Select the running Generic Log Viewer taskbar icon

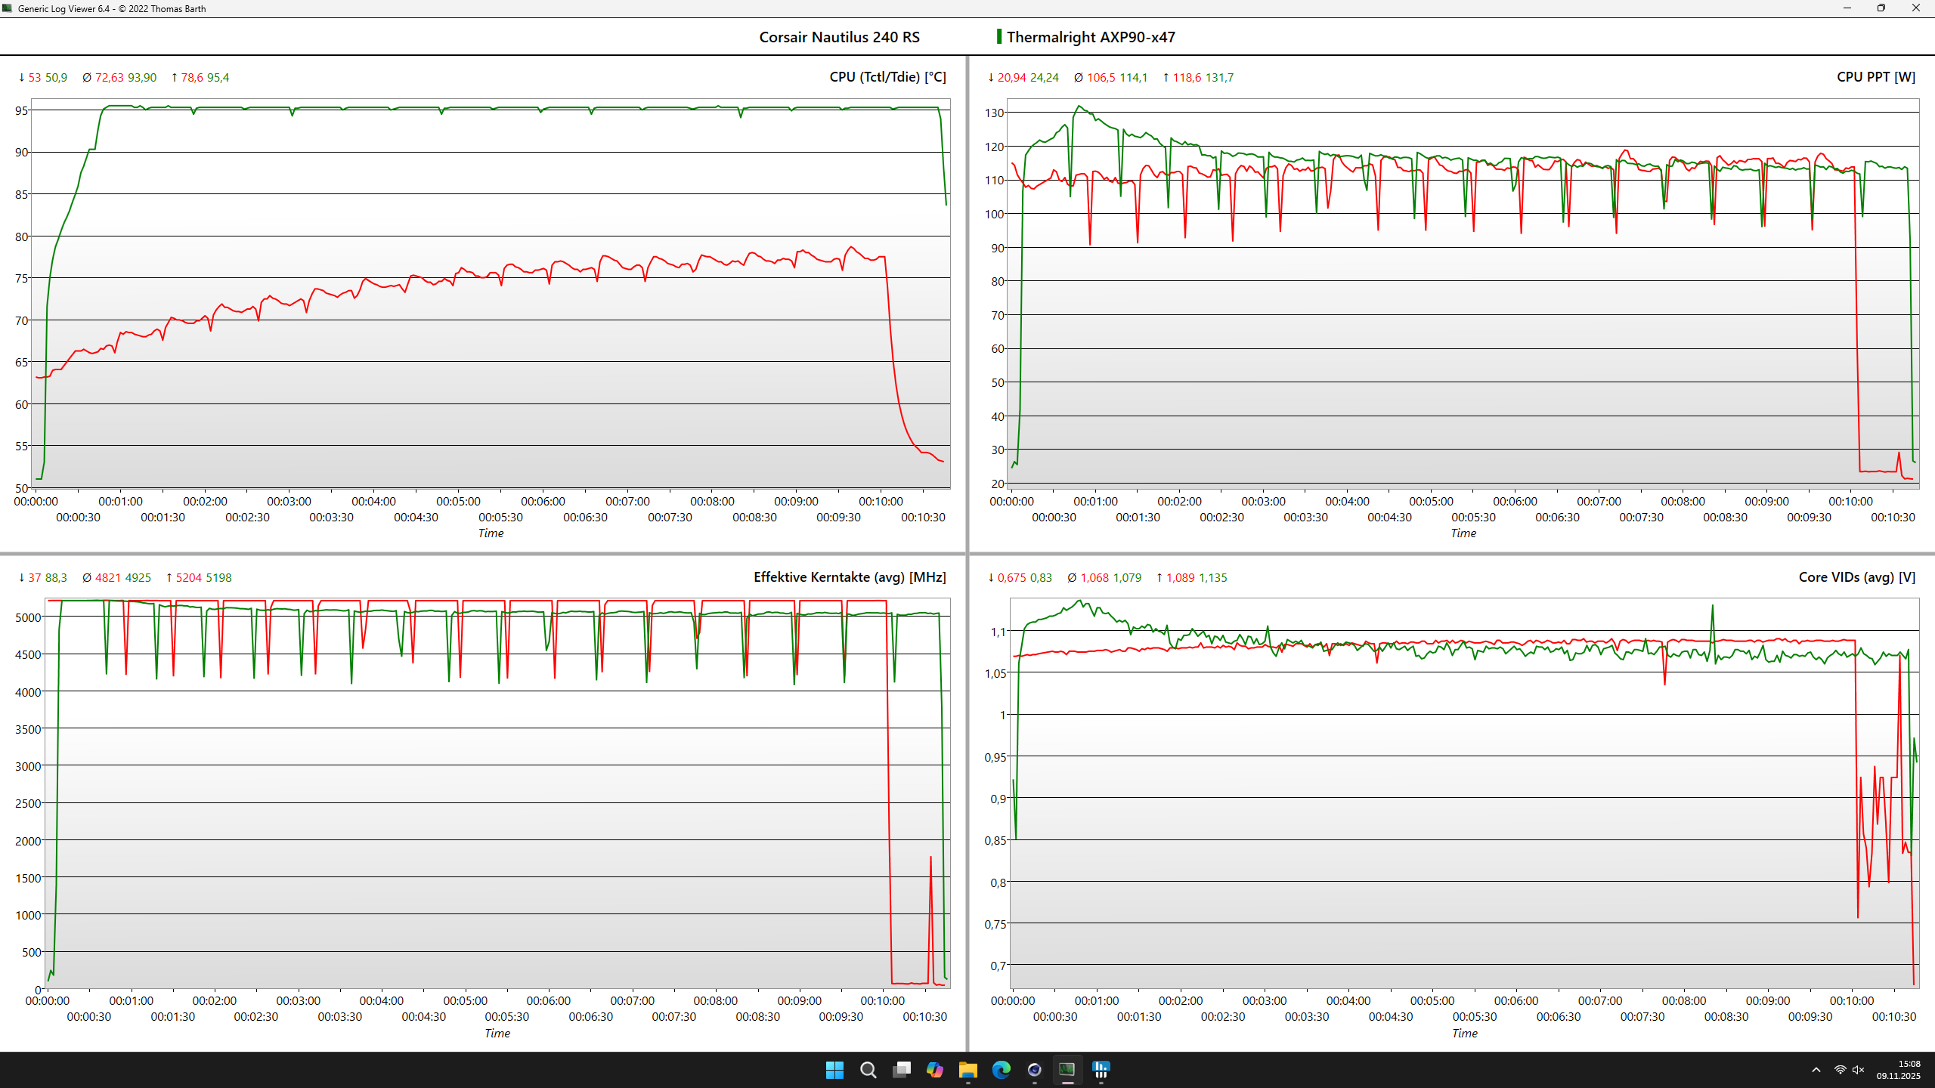click(1067, 1071)
